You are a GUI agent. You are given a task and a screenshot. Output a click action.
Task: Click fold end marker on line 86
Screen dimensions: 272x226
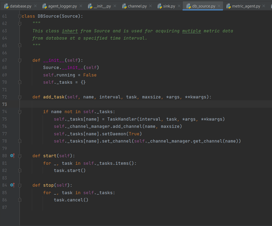tap(20, 200)
